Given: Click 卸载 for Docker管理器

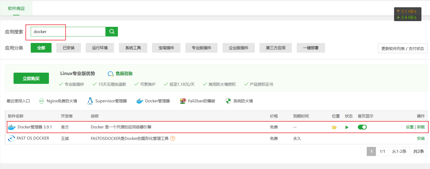Looking at the screenshot, I should [421, 127].
